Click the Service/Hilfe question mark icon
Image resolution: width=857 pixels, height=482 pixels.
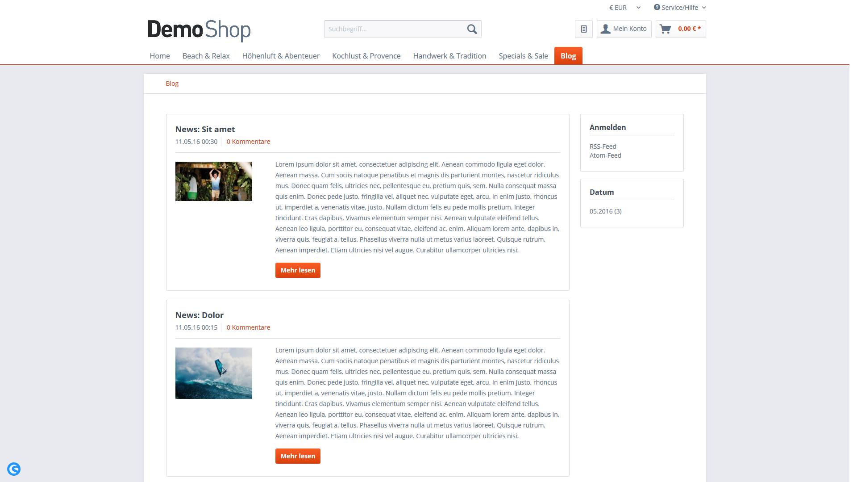coord(657,7)
